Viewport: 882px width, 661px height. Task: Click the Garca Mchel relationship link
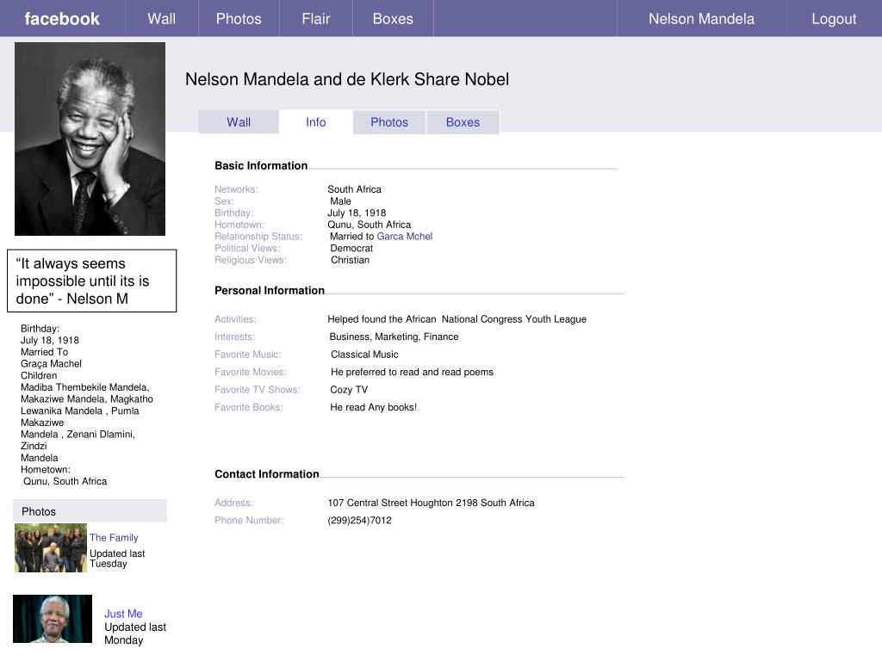(405, 236)
